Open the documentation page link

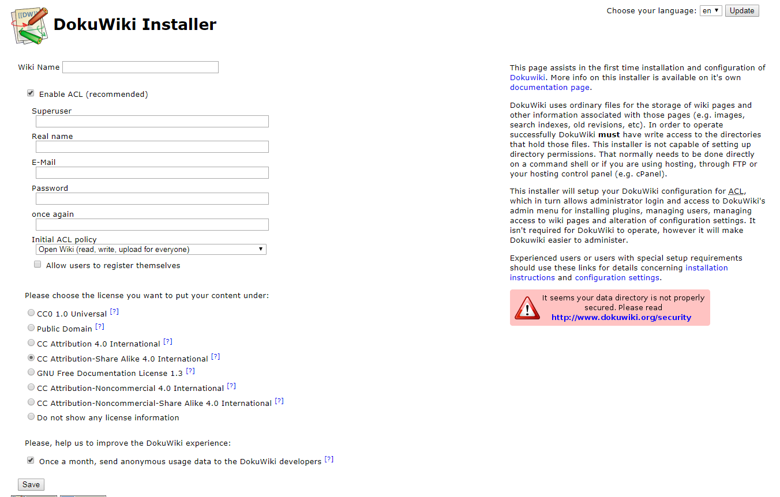[550, 88]
